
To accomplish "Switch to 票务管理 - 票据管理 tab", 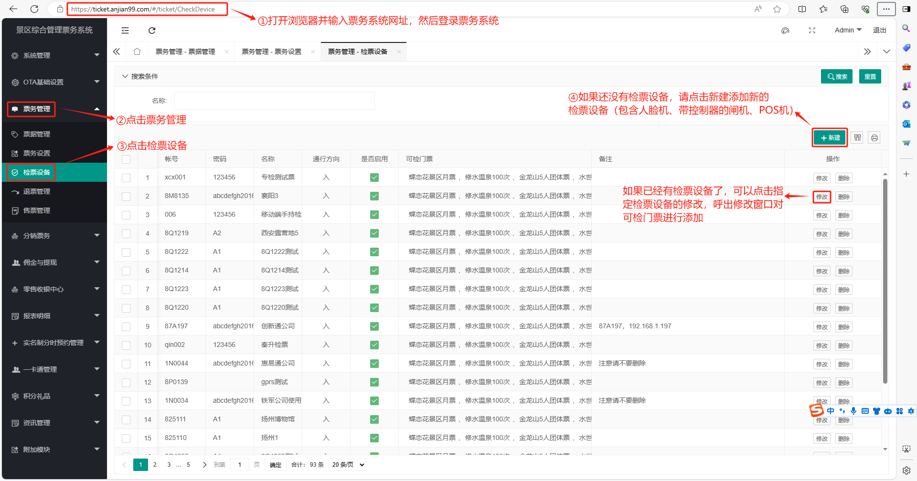I will tap(185, 52).
